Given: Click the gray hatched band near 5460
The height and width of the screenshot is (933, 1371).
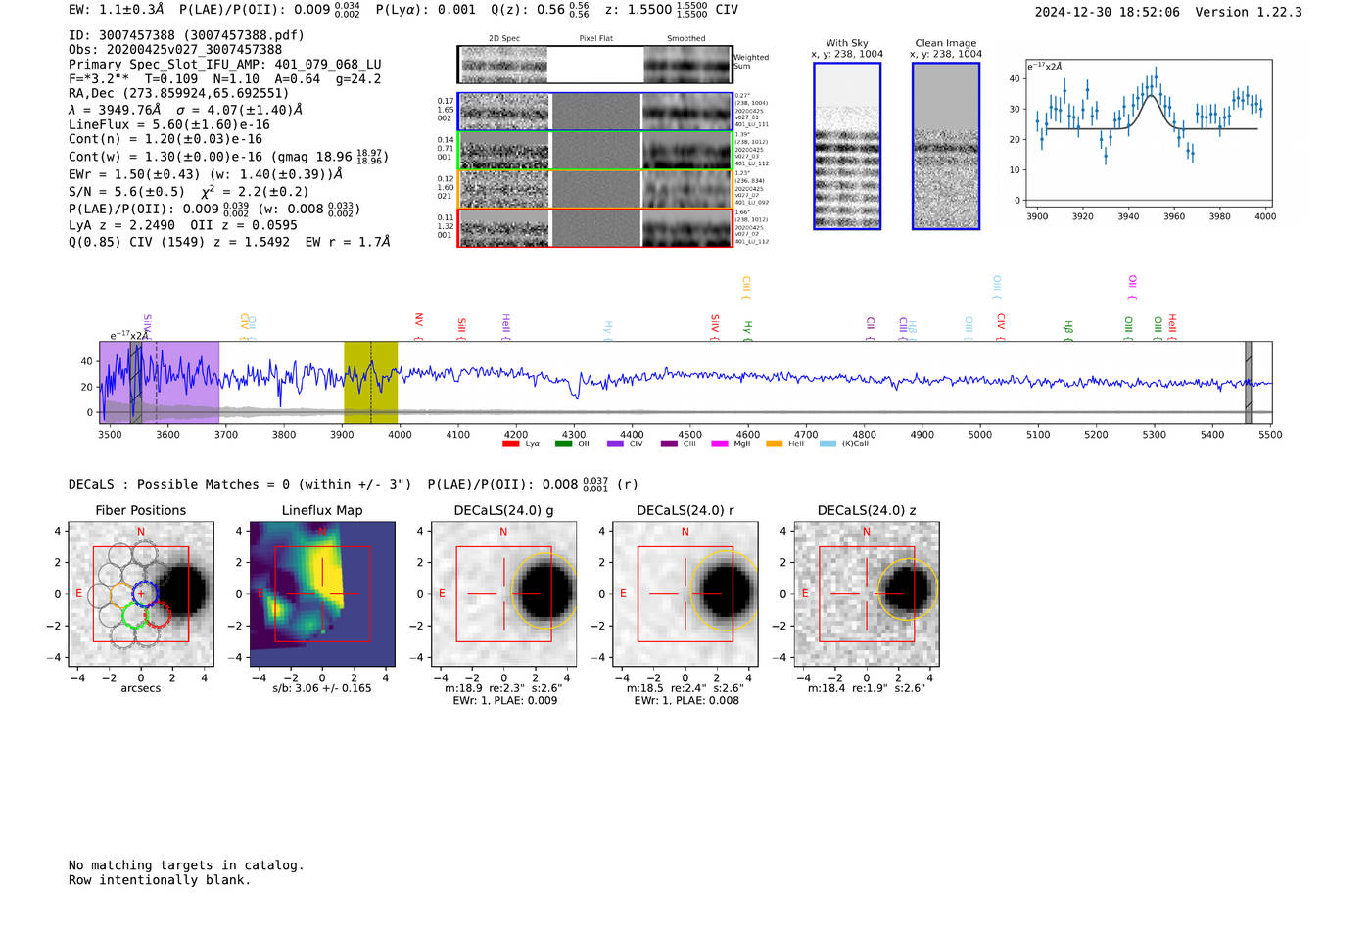Looking at the screenshot, I should 1249,383.
